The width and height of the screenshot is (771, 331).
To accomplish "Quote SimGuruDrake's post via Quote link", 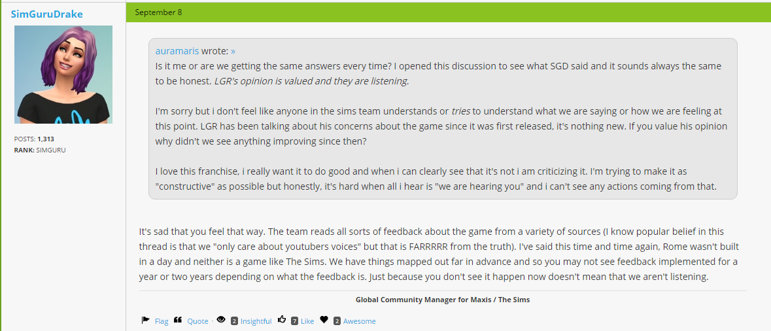I will [197, 321].
